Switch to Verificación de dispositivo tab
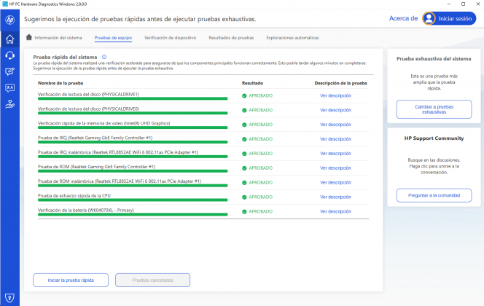The width and height of the screenshot is (484, 306). coord(171,38)
